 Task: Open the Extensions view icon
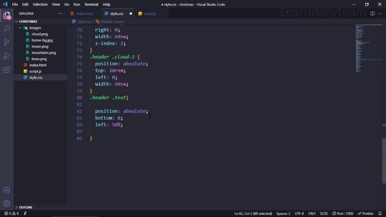click(7, 70)
